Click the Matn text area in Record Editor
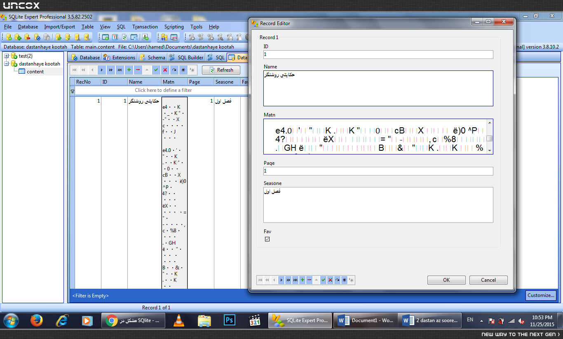Viewport: 563px width, 339px height. tap(375, 137)
